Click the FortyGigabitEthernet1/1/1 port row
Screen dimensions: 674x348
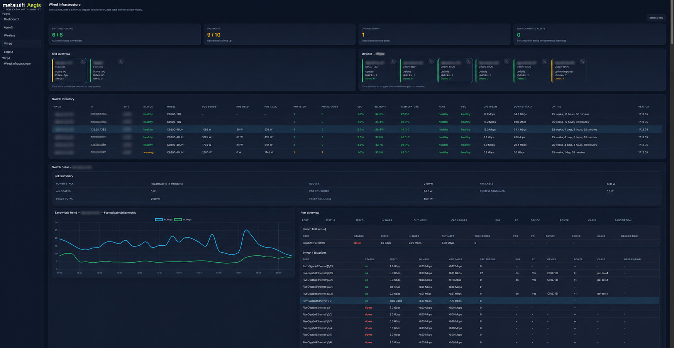[x=480, y=301]
